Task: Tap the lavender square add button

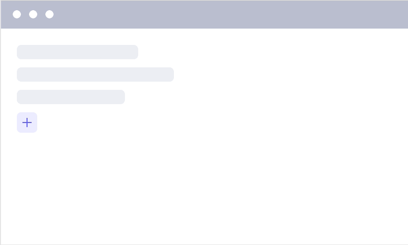Action: point(27,122)
